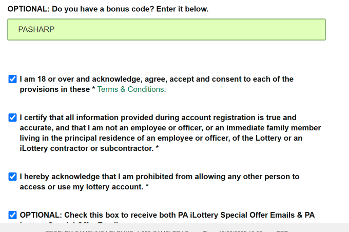Toggle the information is true certification checkbox

[13, 118]
